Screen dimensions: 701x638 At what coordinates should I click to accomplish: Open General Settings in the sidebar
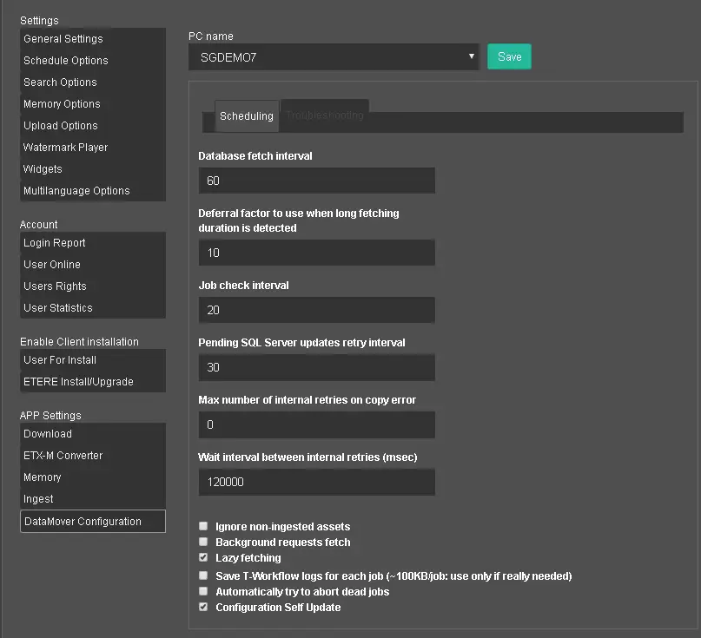63,39
